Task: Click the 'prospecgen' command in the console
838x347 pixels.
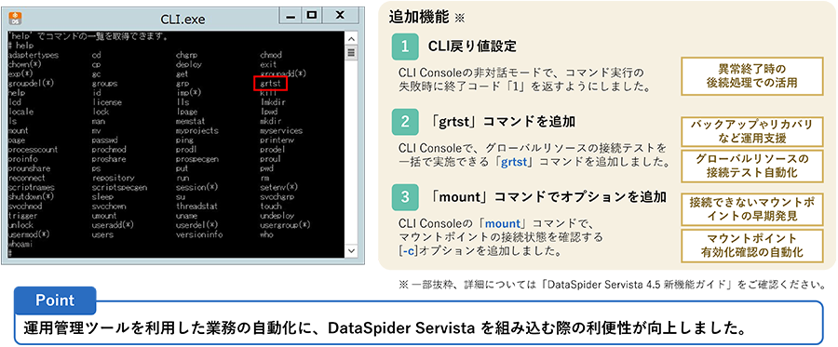Action: (197, 159)
